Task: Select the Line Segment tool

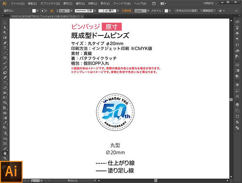Action: click(5, 53)
